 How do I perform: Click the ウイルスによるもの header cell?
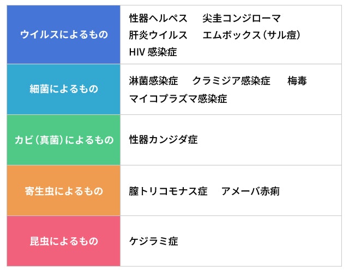(63, 35)
